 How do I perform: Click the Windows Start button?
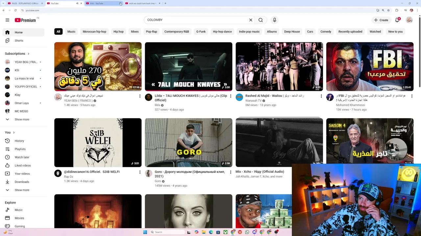145,232
